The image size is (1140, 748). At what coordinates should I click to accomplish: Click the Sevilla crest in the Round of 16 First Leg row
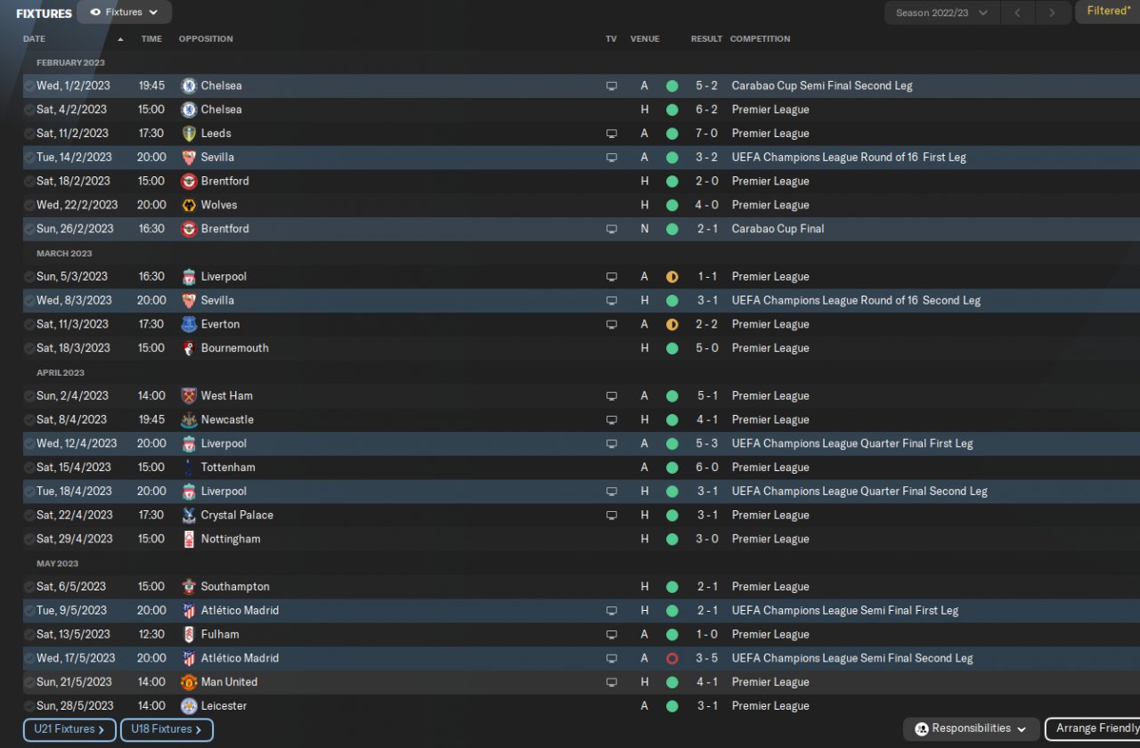coord(189,158)
